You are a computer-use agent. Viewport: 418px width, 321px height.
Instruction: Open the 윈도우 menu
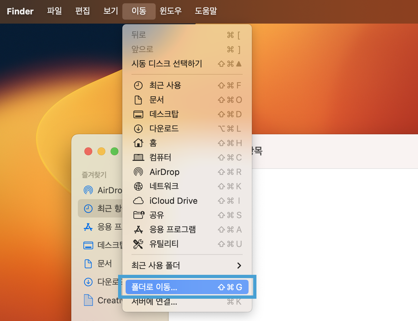click(x=171, y=11)
